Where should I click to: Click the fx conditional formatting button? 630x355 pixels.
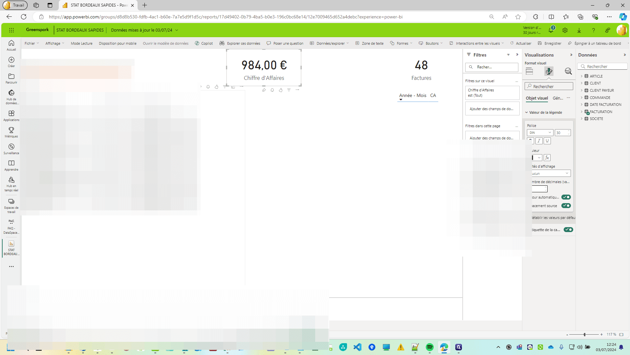[x=547, y=158]
